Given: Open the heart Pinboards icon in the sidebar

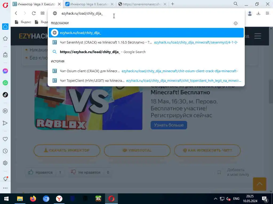Looking at the screenshot, I should [5, 139].
